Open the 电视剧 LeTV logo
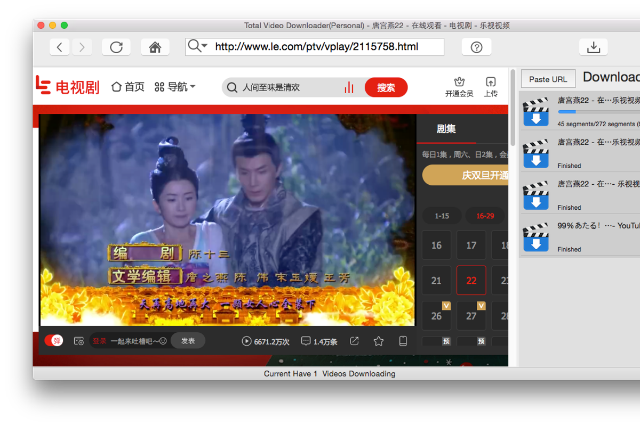The height and width of the screenshot is (426, 640). point(68,86)
